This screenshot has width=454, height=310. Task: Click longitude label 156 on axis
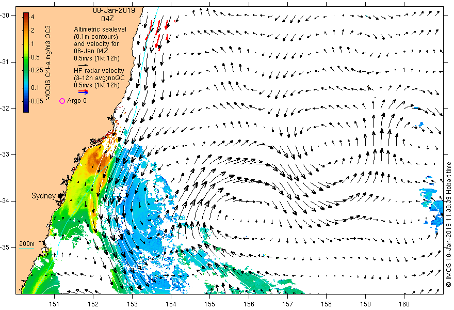(x=249, y=304)
